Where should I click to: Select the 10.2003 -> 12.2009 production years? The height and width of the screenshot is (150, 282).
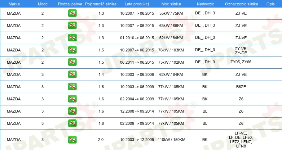(x=137, y=140)
